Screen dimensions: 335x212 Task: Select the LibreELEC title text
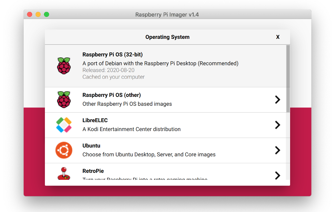[x=95, y=120]
